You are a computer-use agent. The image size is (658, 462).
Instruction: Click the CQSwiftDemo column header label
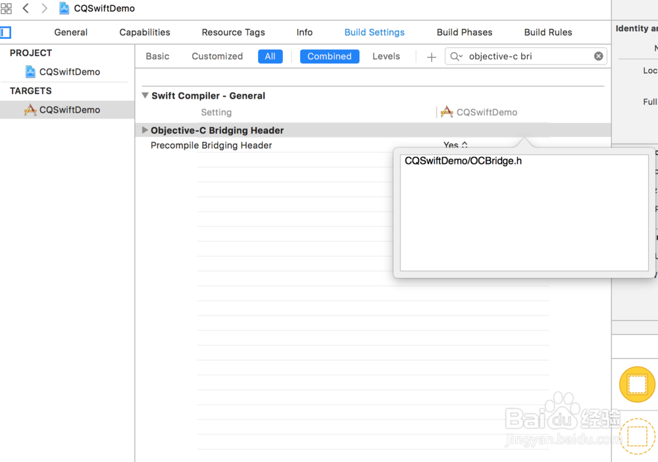487,113
